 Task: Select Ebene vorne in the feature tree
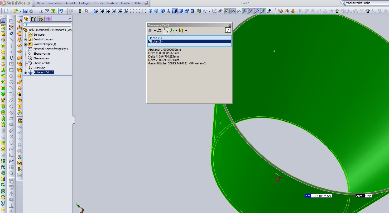[x=41, y=54]
